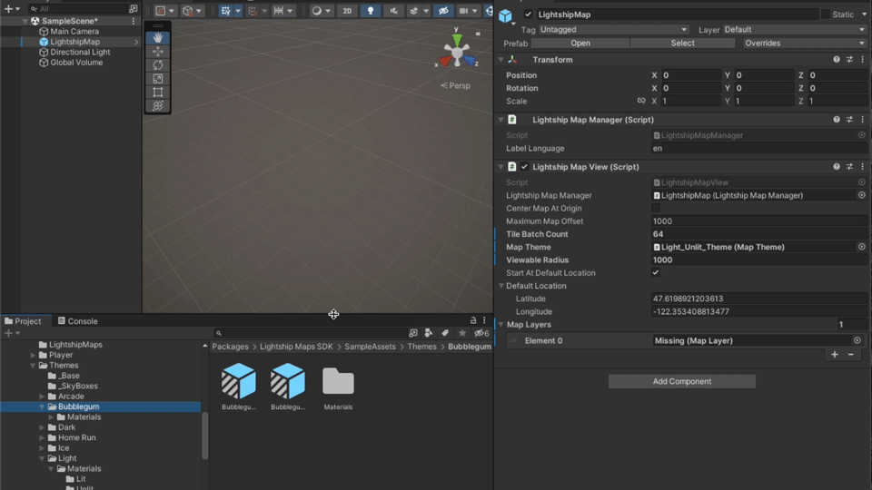This screenshot has width=872, height=490.
Task: Open Transform component help icon
Action: pyautogui.click(x=837, y=60)
